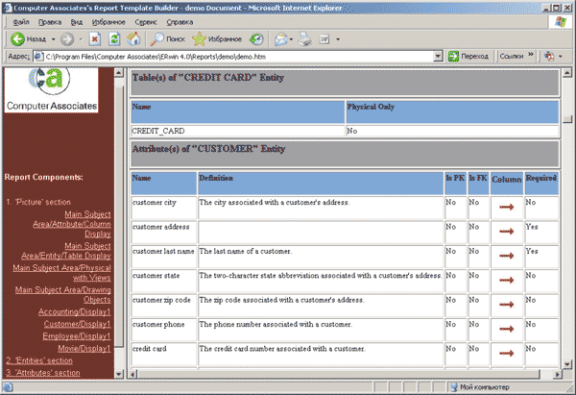Expand the address bar dropdown arrow
Image resolution: width=576 pixels, height=395 pixels.
pos(438,57)
